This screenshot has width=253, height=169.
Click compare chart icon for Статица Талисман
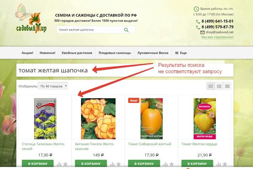[x=59, y=164]
